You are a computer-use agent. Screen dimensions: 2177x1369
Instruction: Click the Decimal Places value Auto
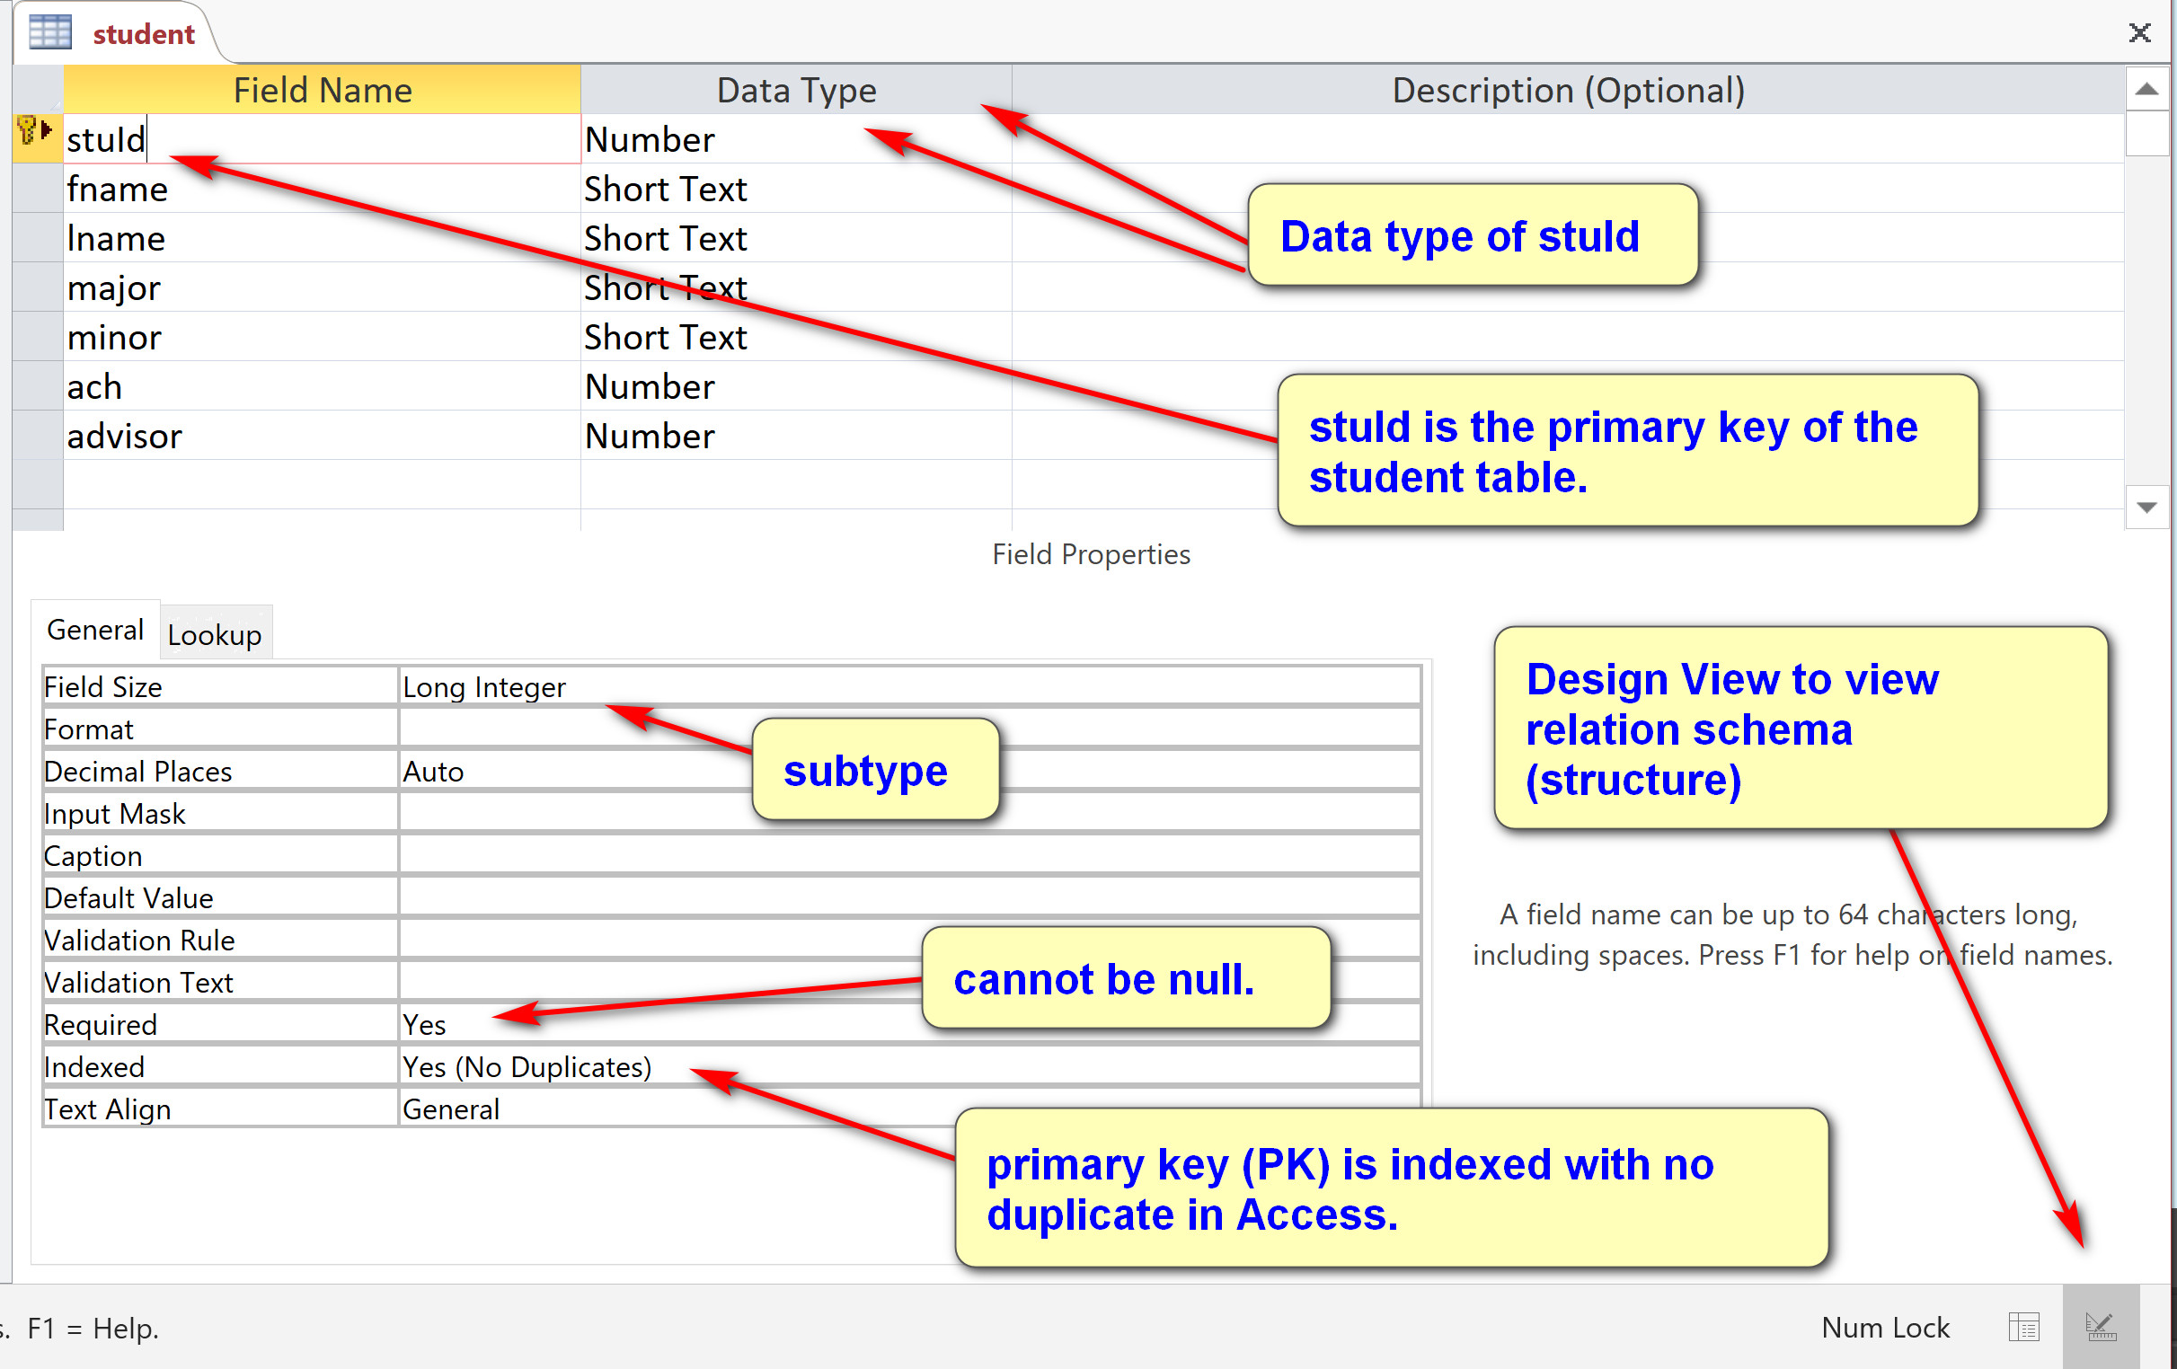coord(909,771)
